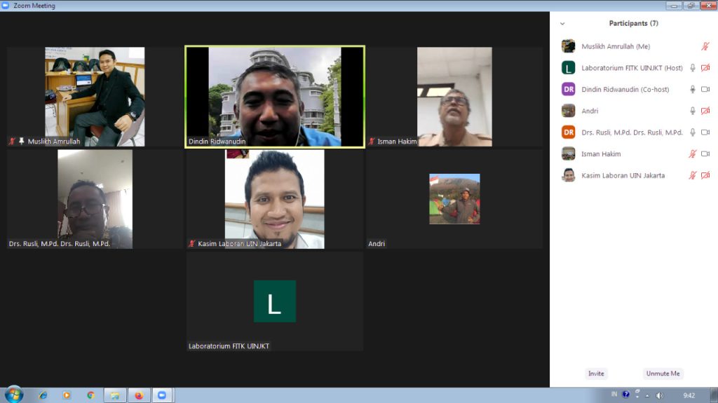Toggle the system volume speaker icon
The image size is (718, 403).
659,395
